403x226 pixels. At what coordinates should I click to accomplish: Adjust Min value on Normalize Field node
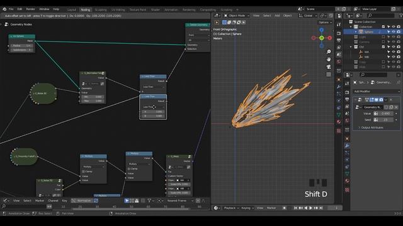coord(93,97)
